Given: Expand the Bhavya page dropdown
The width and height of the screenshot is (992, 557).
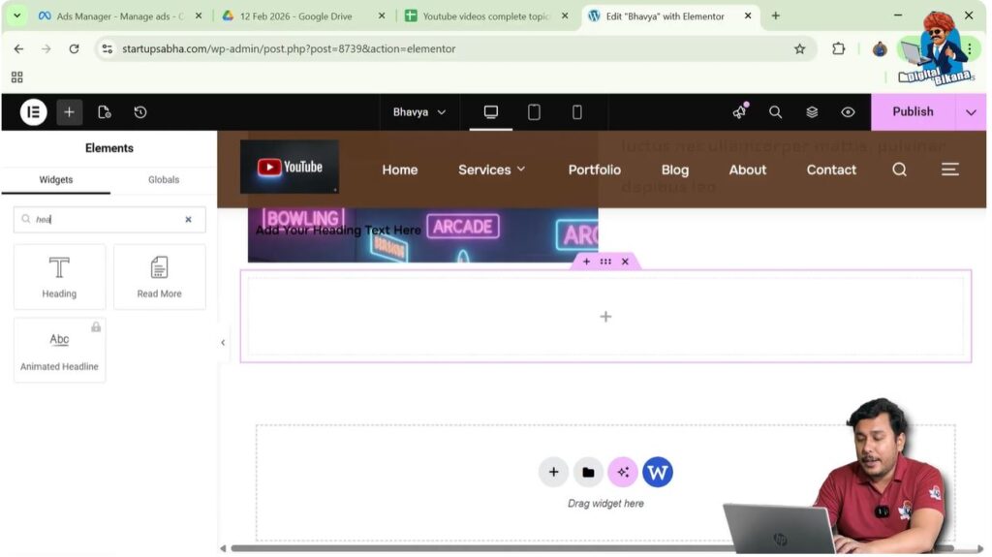Looking at the screenshot, I should (419, 112).
